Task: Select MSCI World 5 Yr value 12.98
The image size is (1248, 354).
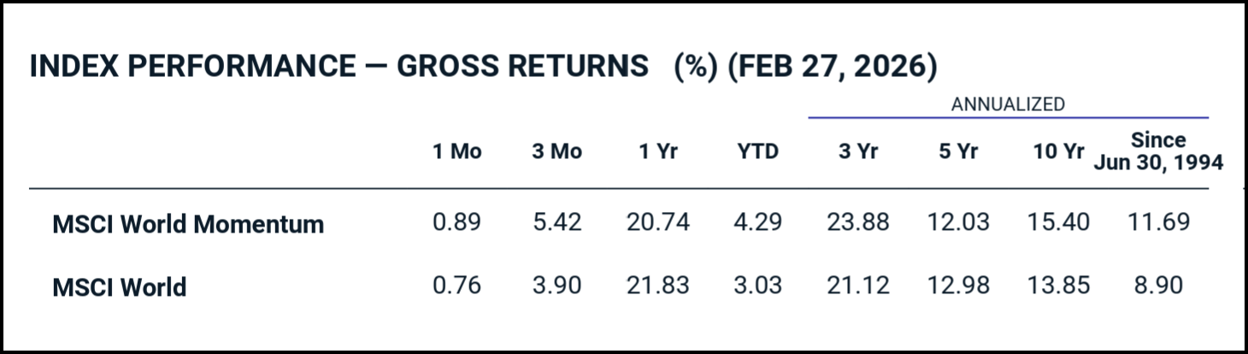Action: (x=958, y=285)
